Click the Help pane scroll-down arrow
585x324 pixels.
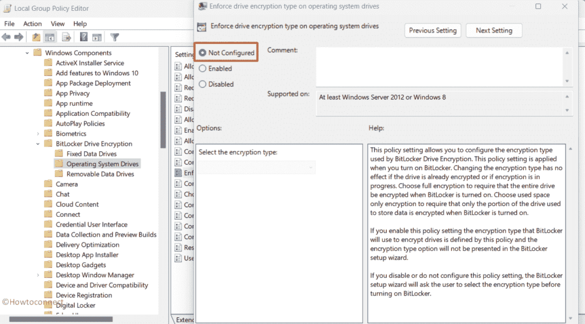tap(571, 318)
